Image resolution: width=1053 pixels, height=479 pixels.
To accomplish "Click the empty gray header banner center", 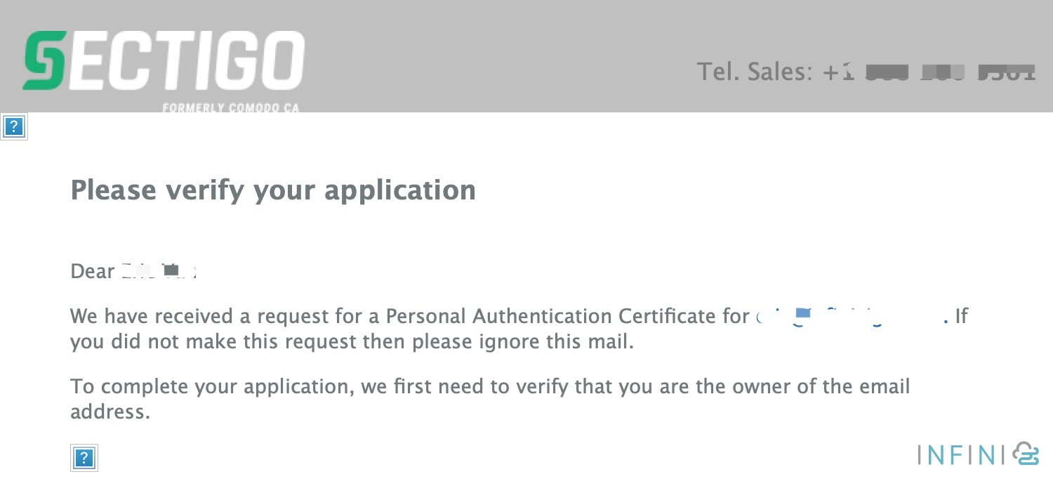I will coord(491,56).
